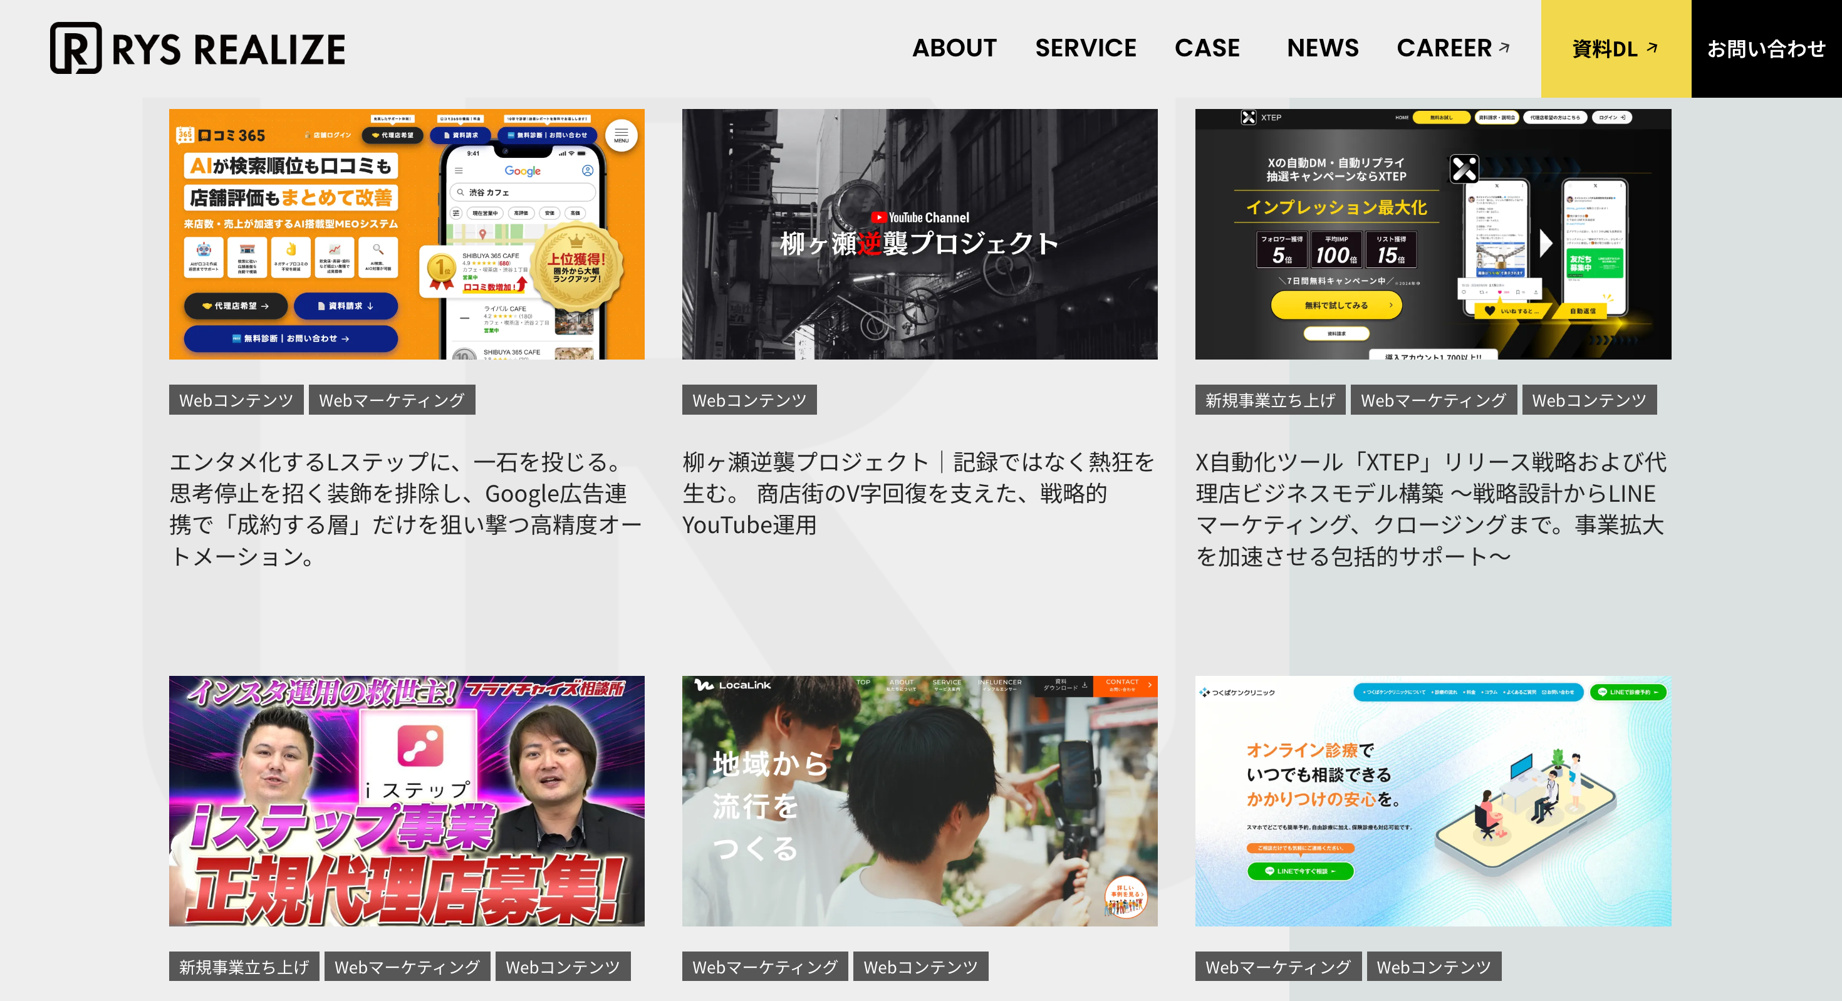Open the 口コミ365 case thumbnail

point(406,234)
